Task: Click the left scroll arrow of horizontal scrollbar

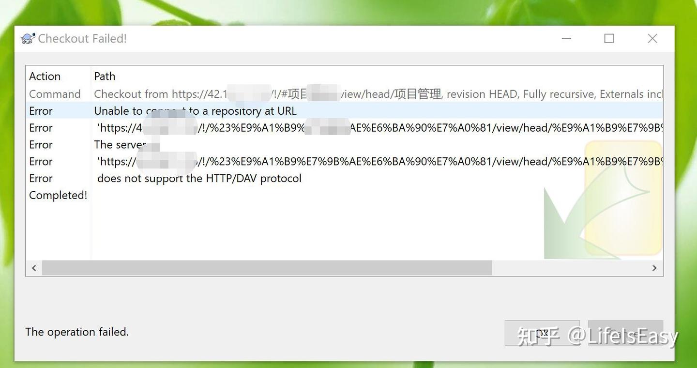Action: click(34, 268)
